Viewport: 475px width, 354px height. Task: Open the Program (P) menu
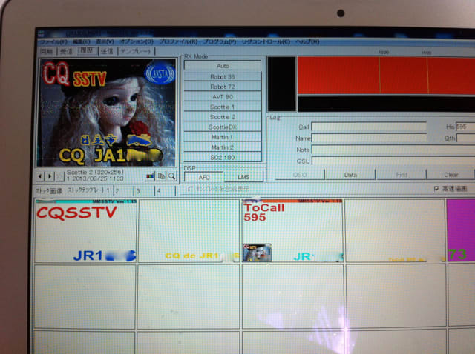point(220,41)
